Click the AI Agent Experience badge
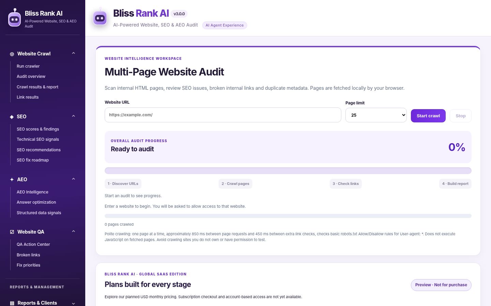This screenshot has height=306, width=491. [225, 25]
